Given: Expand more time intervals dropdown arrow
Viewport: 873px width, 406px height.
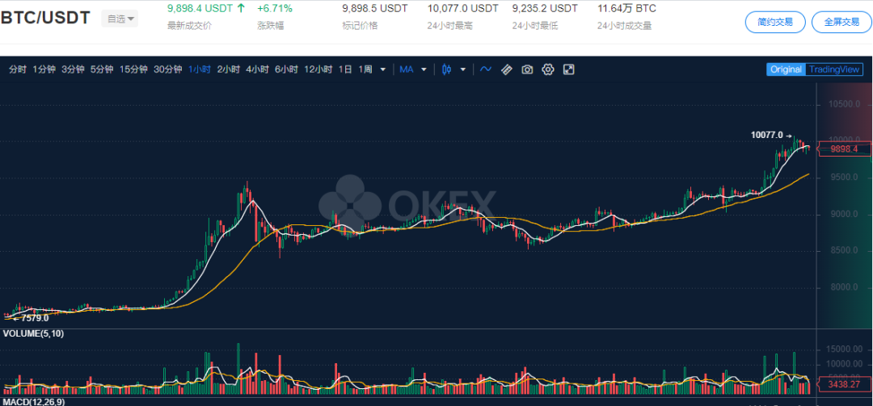Looking at the screenshot, I should click(x=382, y=69).
